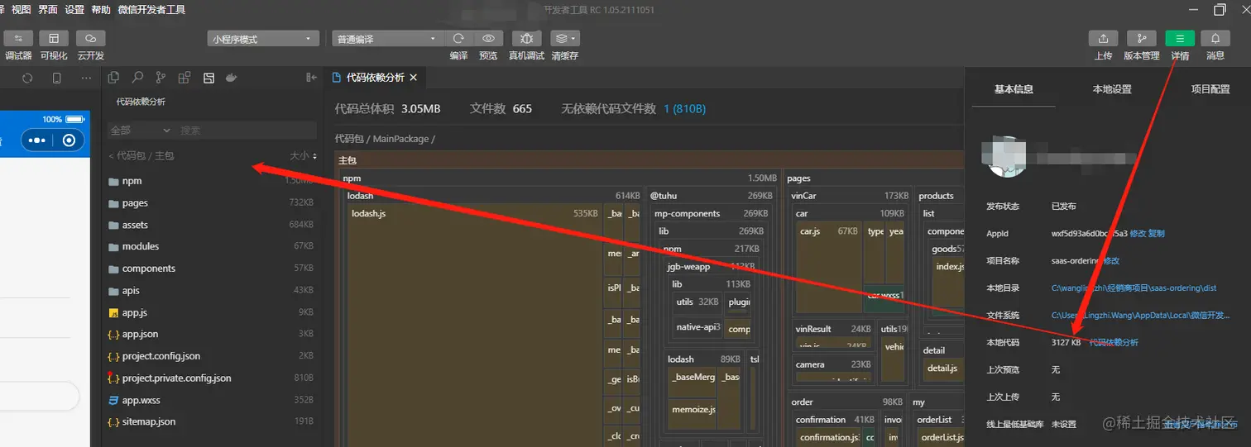
Task: Open the npm folder row
Action: tap(211, 181)
